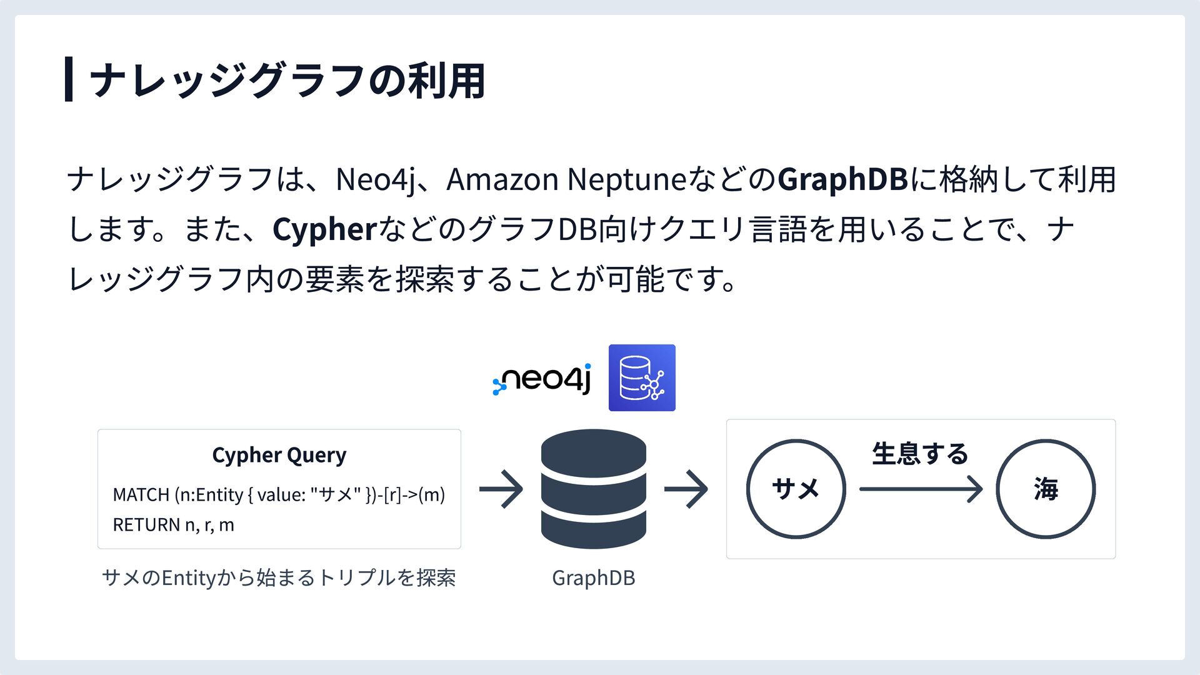Click the MATCH query line

(279, 494)
